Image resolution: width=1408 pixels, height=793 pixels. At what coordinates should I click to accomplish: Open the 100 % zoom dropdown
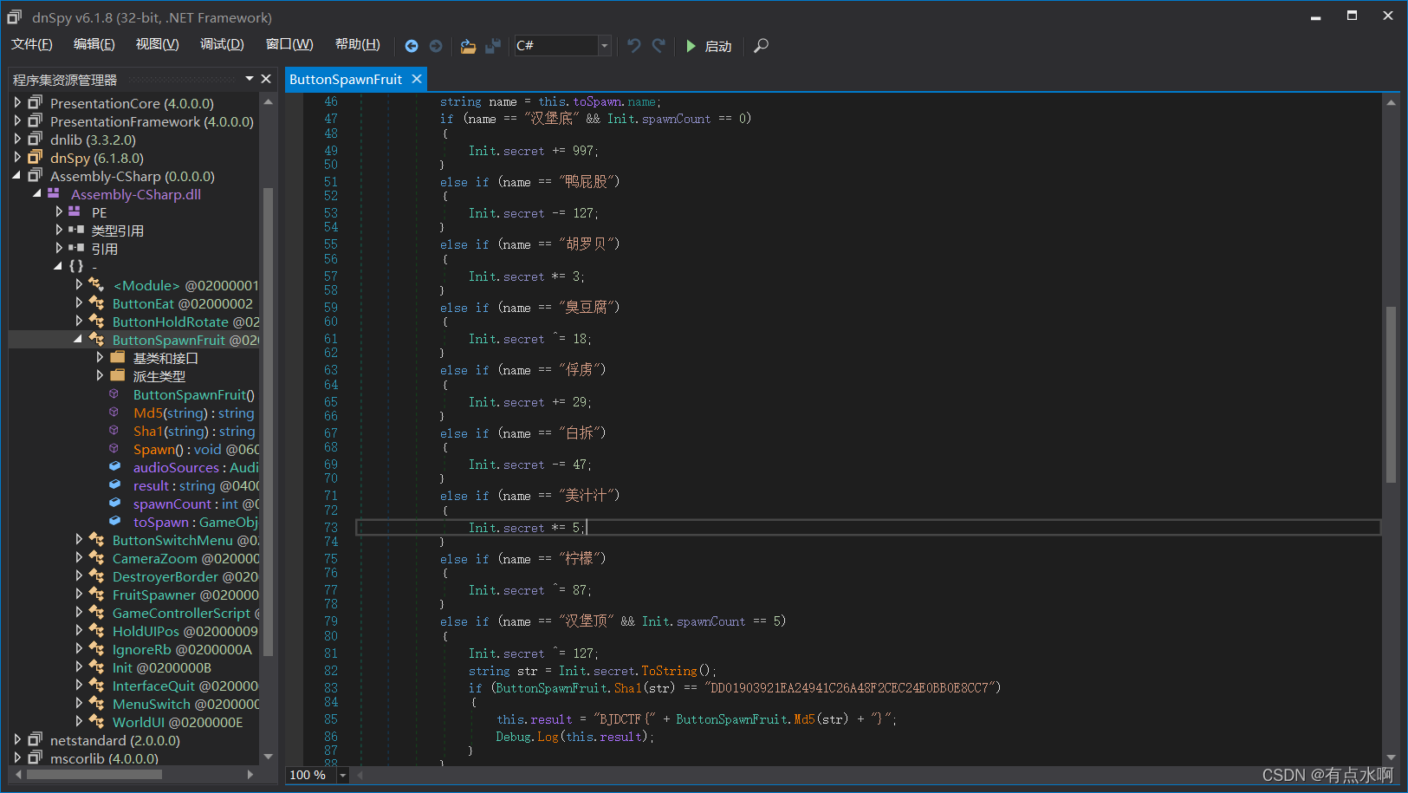point(343,776)
